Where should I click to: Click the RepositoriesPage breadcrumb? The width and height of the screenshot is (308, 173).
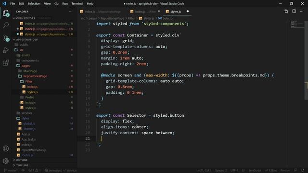(112, 18)
